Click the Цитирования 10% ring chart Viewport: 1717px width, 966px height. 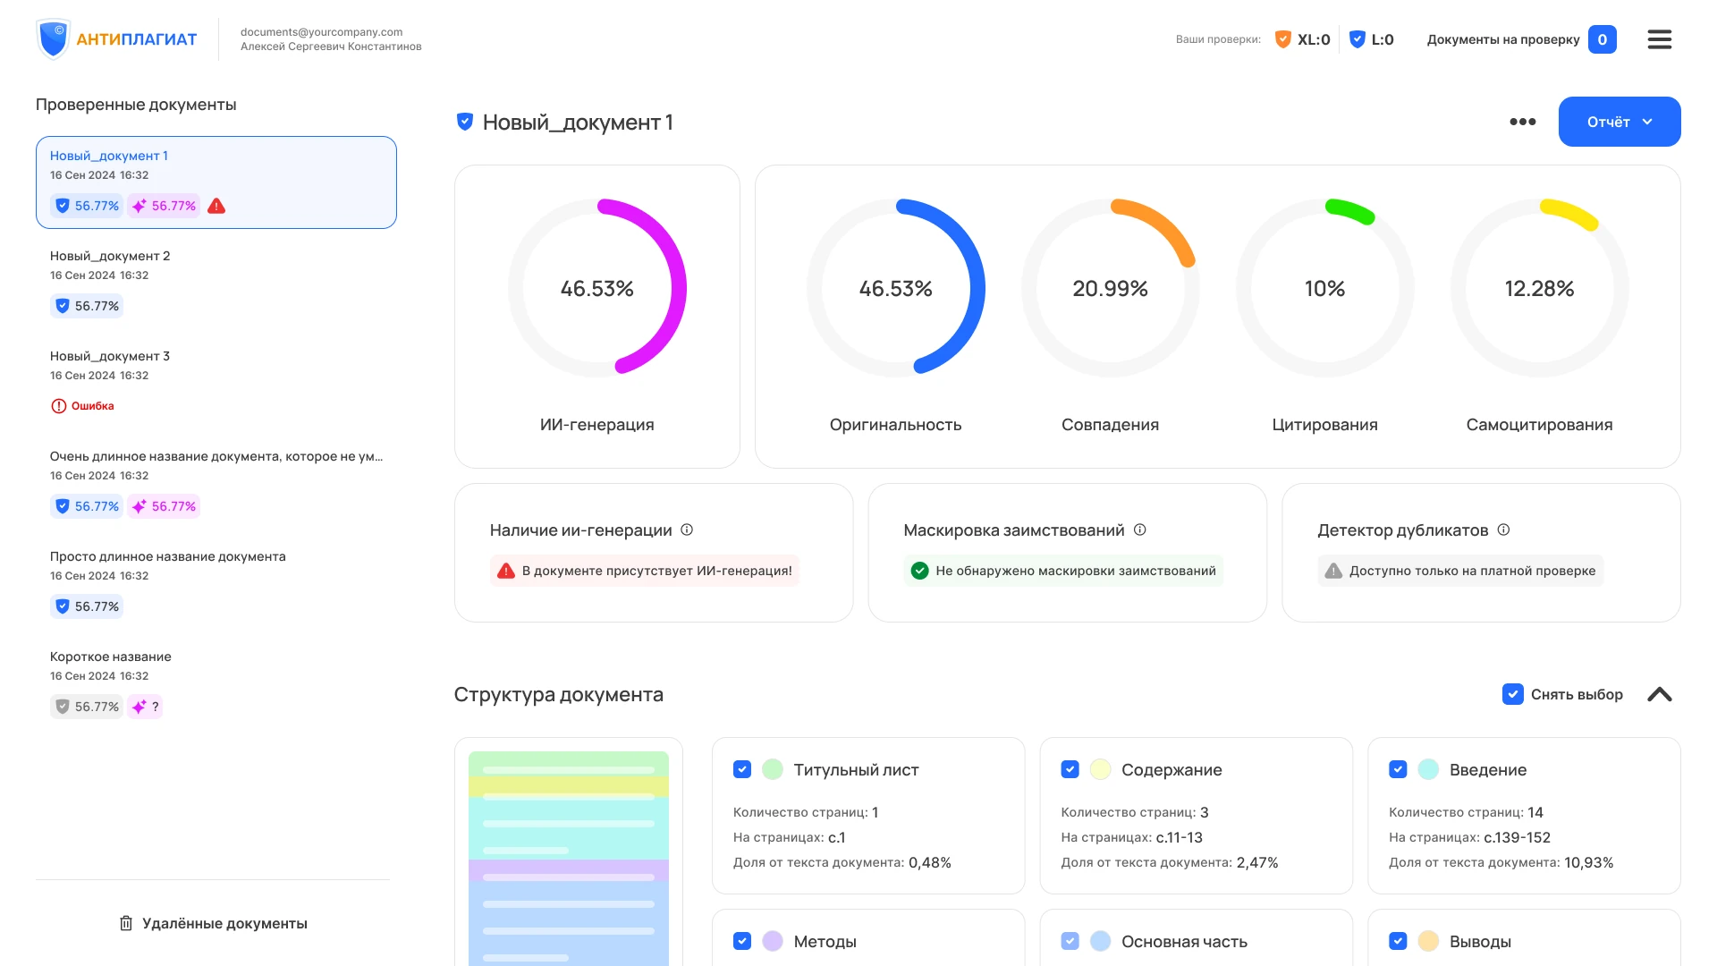coord(1325,288)
